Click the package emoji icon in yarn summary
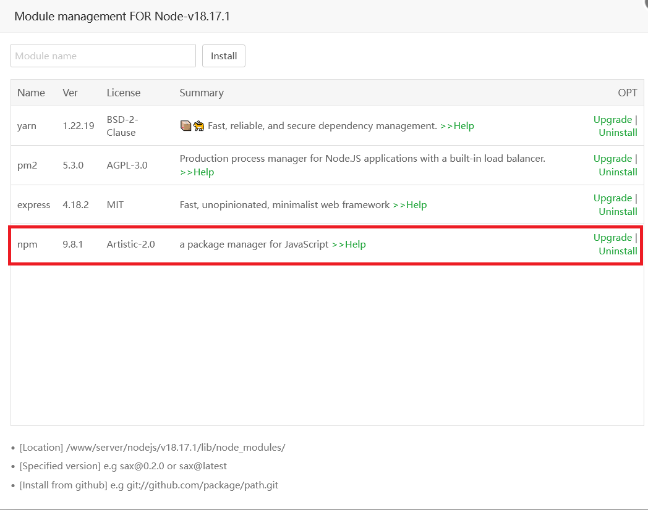 (x=186, y=125)
